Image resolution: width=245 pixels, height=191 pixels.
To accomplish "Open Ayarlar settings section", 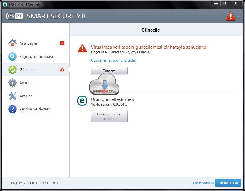I will (36, 83).
